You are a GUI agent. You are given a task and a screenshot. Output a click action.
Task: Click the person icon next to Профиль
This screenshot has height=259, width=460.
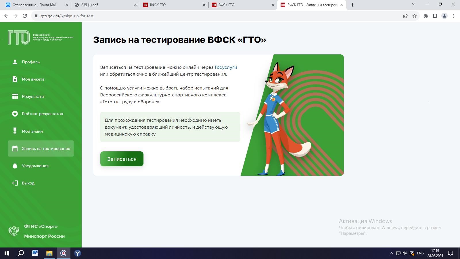tap(15, 62)
